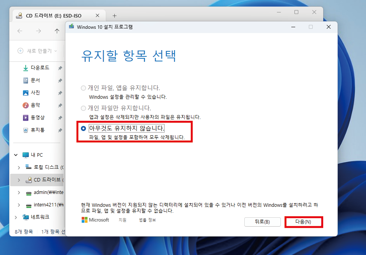The image size is (366, 255).
Task: Open 문서 in Explorer sidebar
Action: (x=35, y=80)
